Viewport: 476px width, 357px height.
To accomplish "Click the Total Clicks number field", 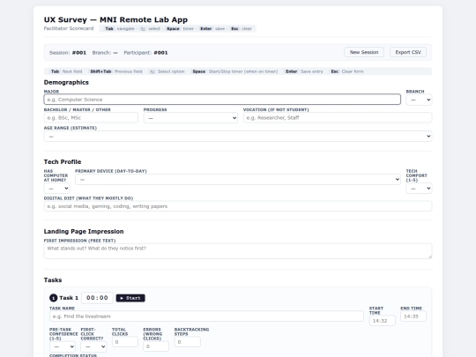I will click(x=125, y=342).
